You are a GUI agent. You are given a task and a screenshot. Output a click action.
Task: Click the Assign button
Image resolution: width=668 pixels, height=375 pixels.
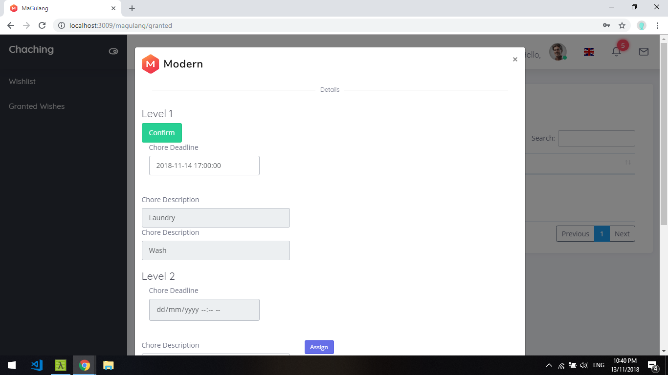319,347
